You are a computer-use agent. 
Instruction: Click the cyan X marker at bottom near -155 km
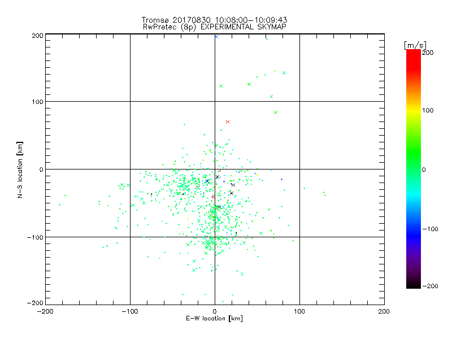coord(242,274)
